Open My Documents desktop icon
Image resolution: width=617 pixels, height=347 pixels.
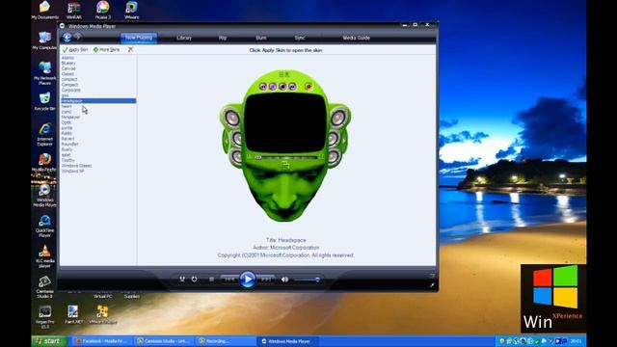[45, 11]
